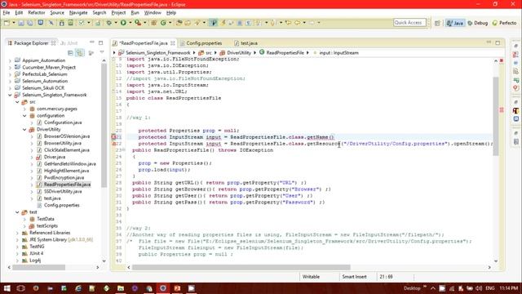Open the Debug configurations dropdown arrow
Screen dimensions: 522x294
(x=116, y=23)
